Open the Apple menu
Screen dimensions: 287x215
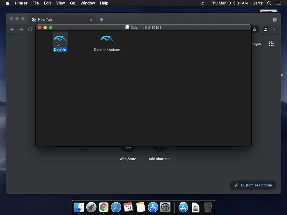coord(8,3)
